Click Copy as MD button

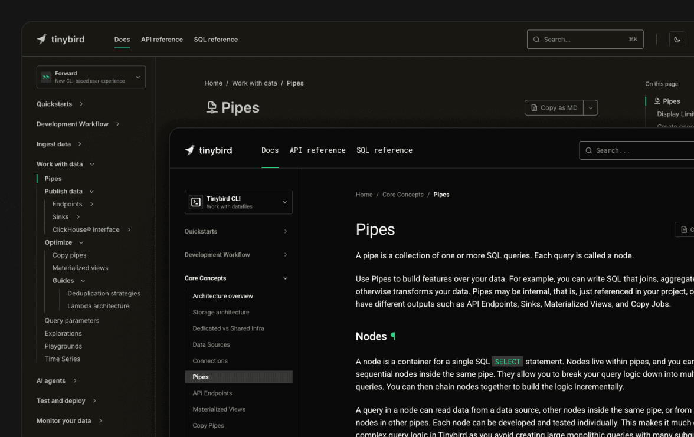[x=554, y=107]
